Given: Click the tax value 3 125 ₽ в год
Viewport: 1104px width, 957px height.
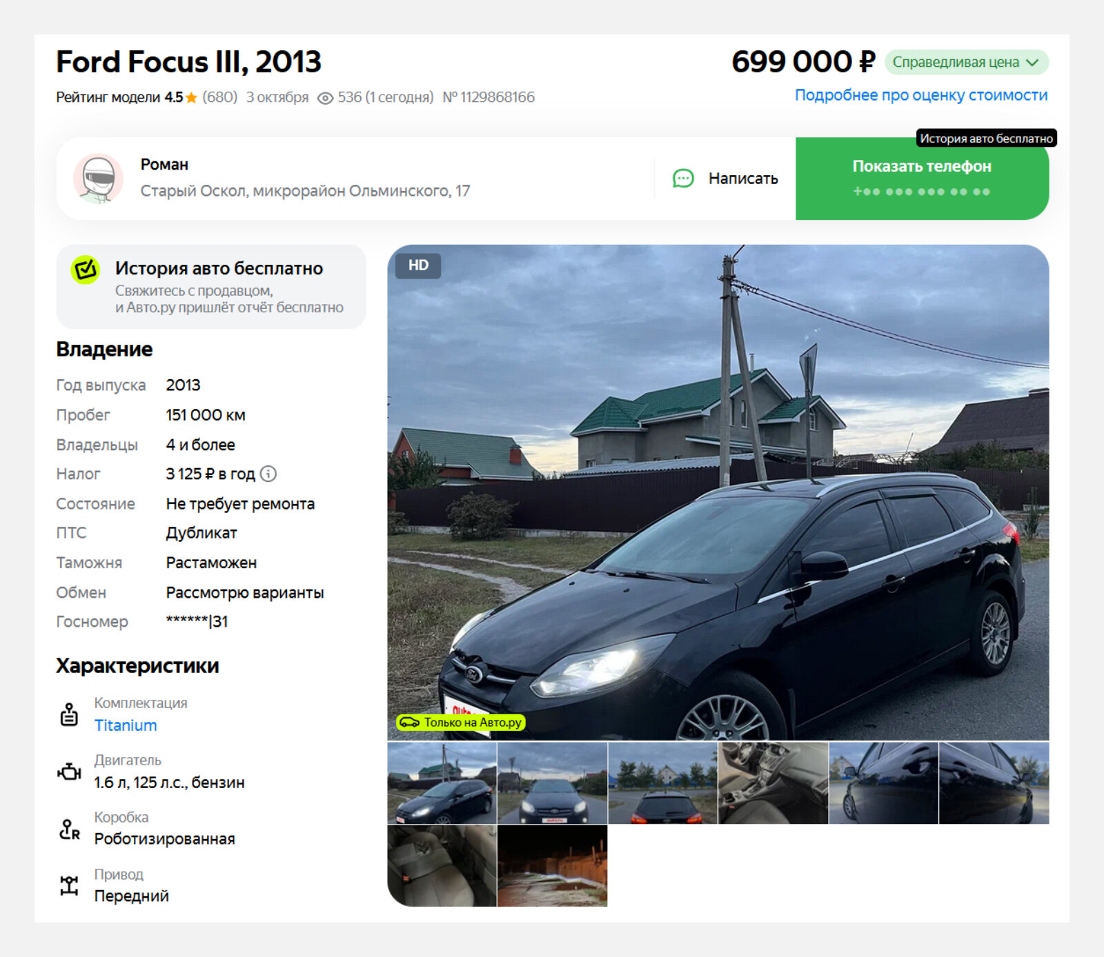Looking at the screenshot, I should click(210, 474).
